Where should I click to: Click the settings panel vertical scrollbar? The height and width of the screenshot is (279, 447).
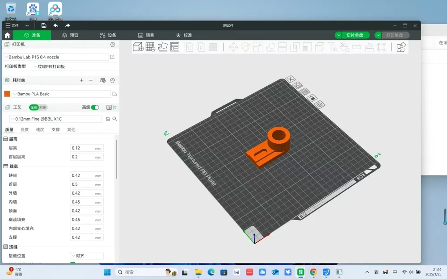(x=117, y=159)
